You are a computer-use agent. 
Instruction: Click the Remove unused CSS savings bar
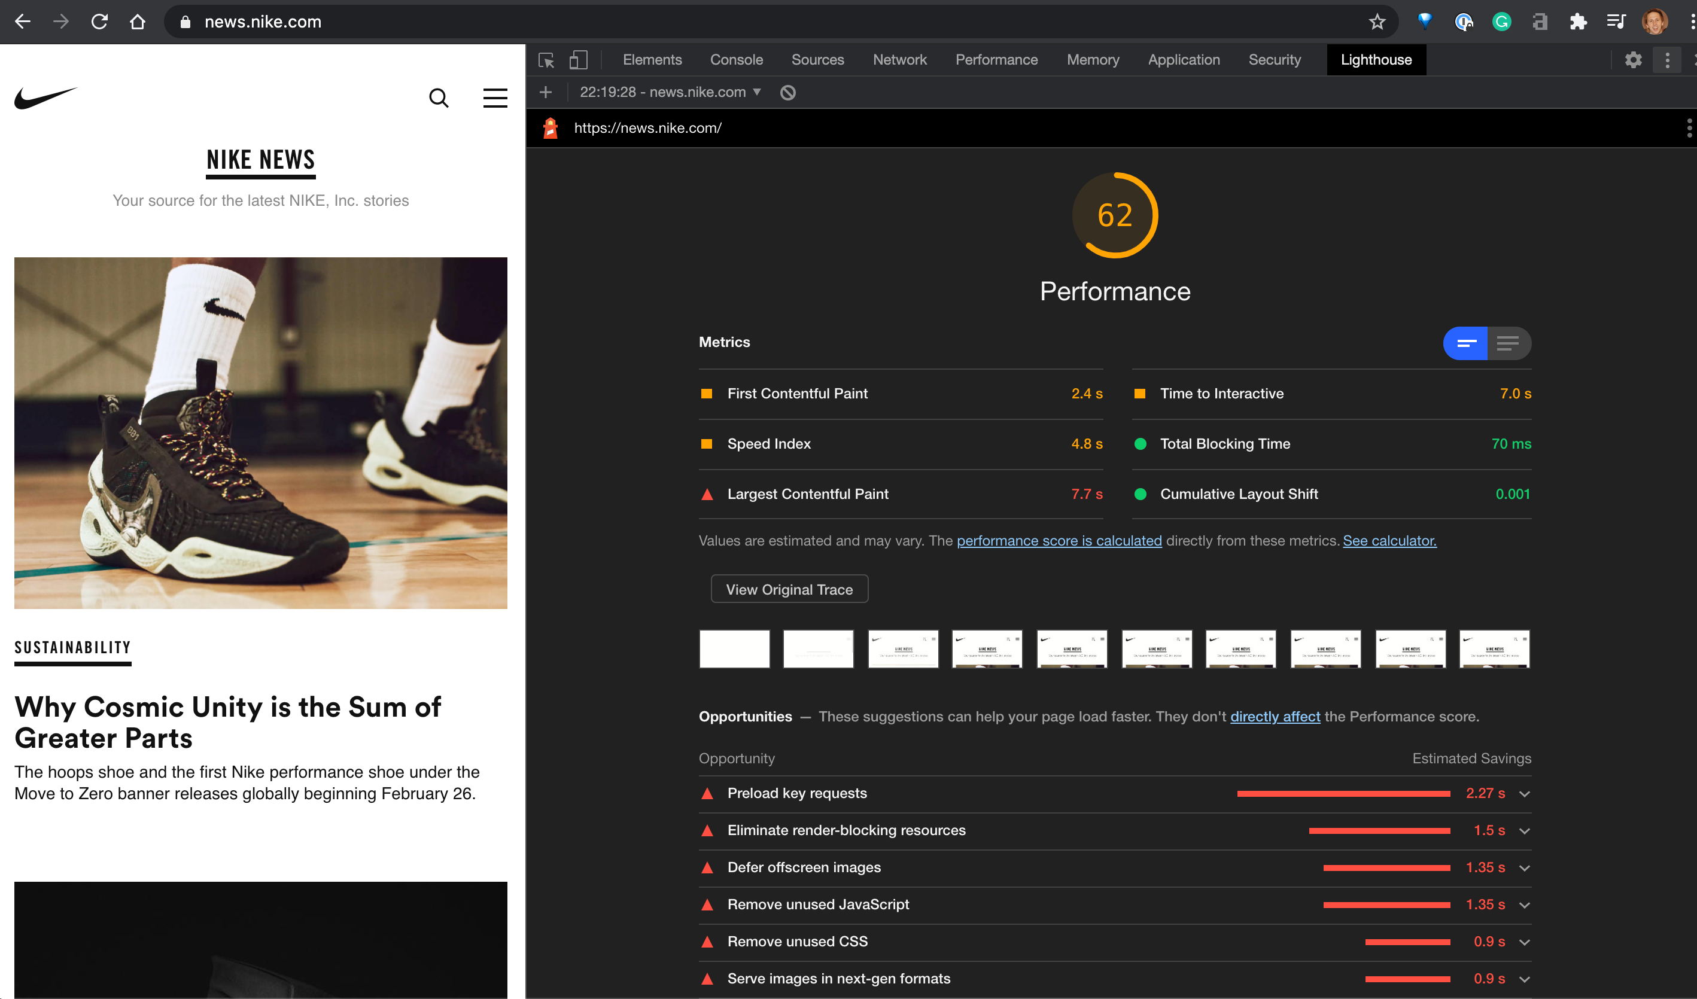[x=1407, y=942]
